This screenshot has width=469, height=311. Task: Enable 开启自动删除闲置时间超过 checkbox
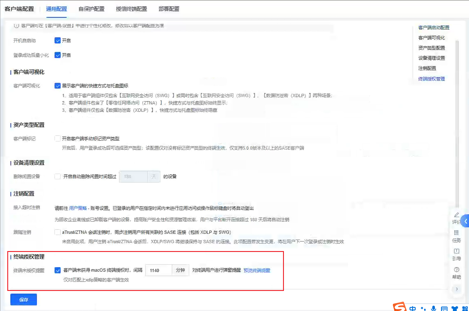point(57,176)
